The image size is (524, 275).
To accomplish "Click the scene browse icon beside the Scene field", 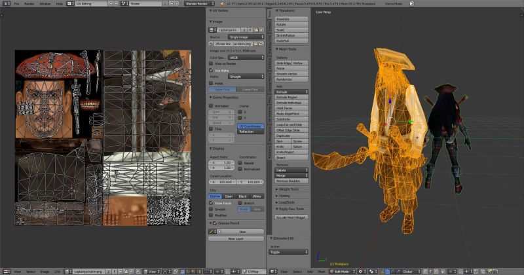I will coord(124,4).
